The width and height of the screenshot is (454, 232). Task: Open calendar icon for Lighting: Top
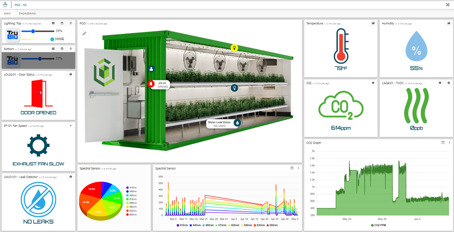[x=62, y=23]
